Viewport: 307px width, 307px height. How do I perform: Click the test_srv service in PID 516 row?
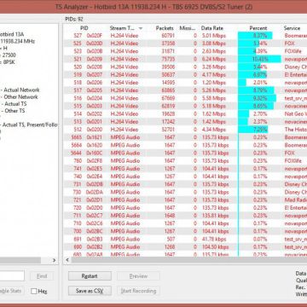[x=296, y=98]
